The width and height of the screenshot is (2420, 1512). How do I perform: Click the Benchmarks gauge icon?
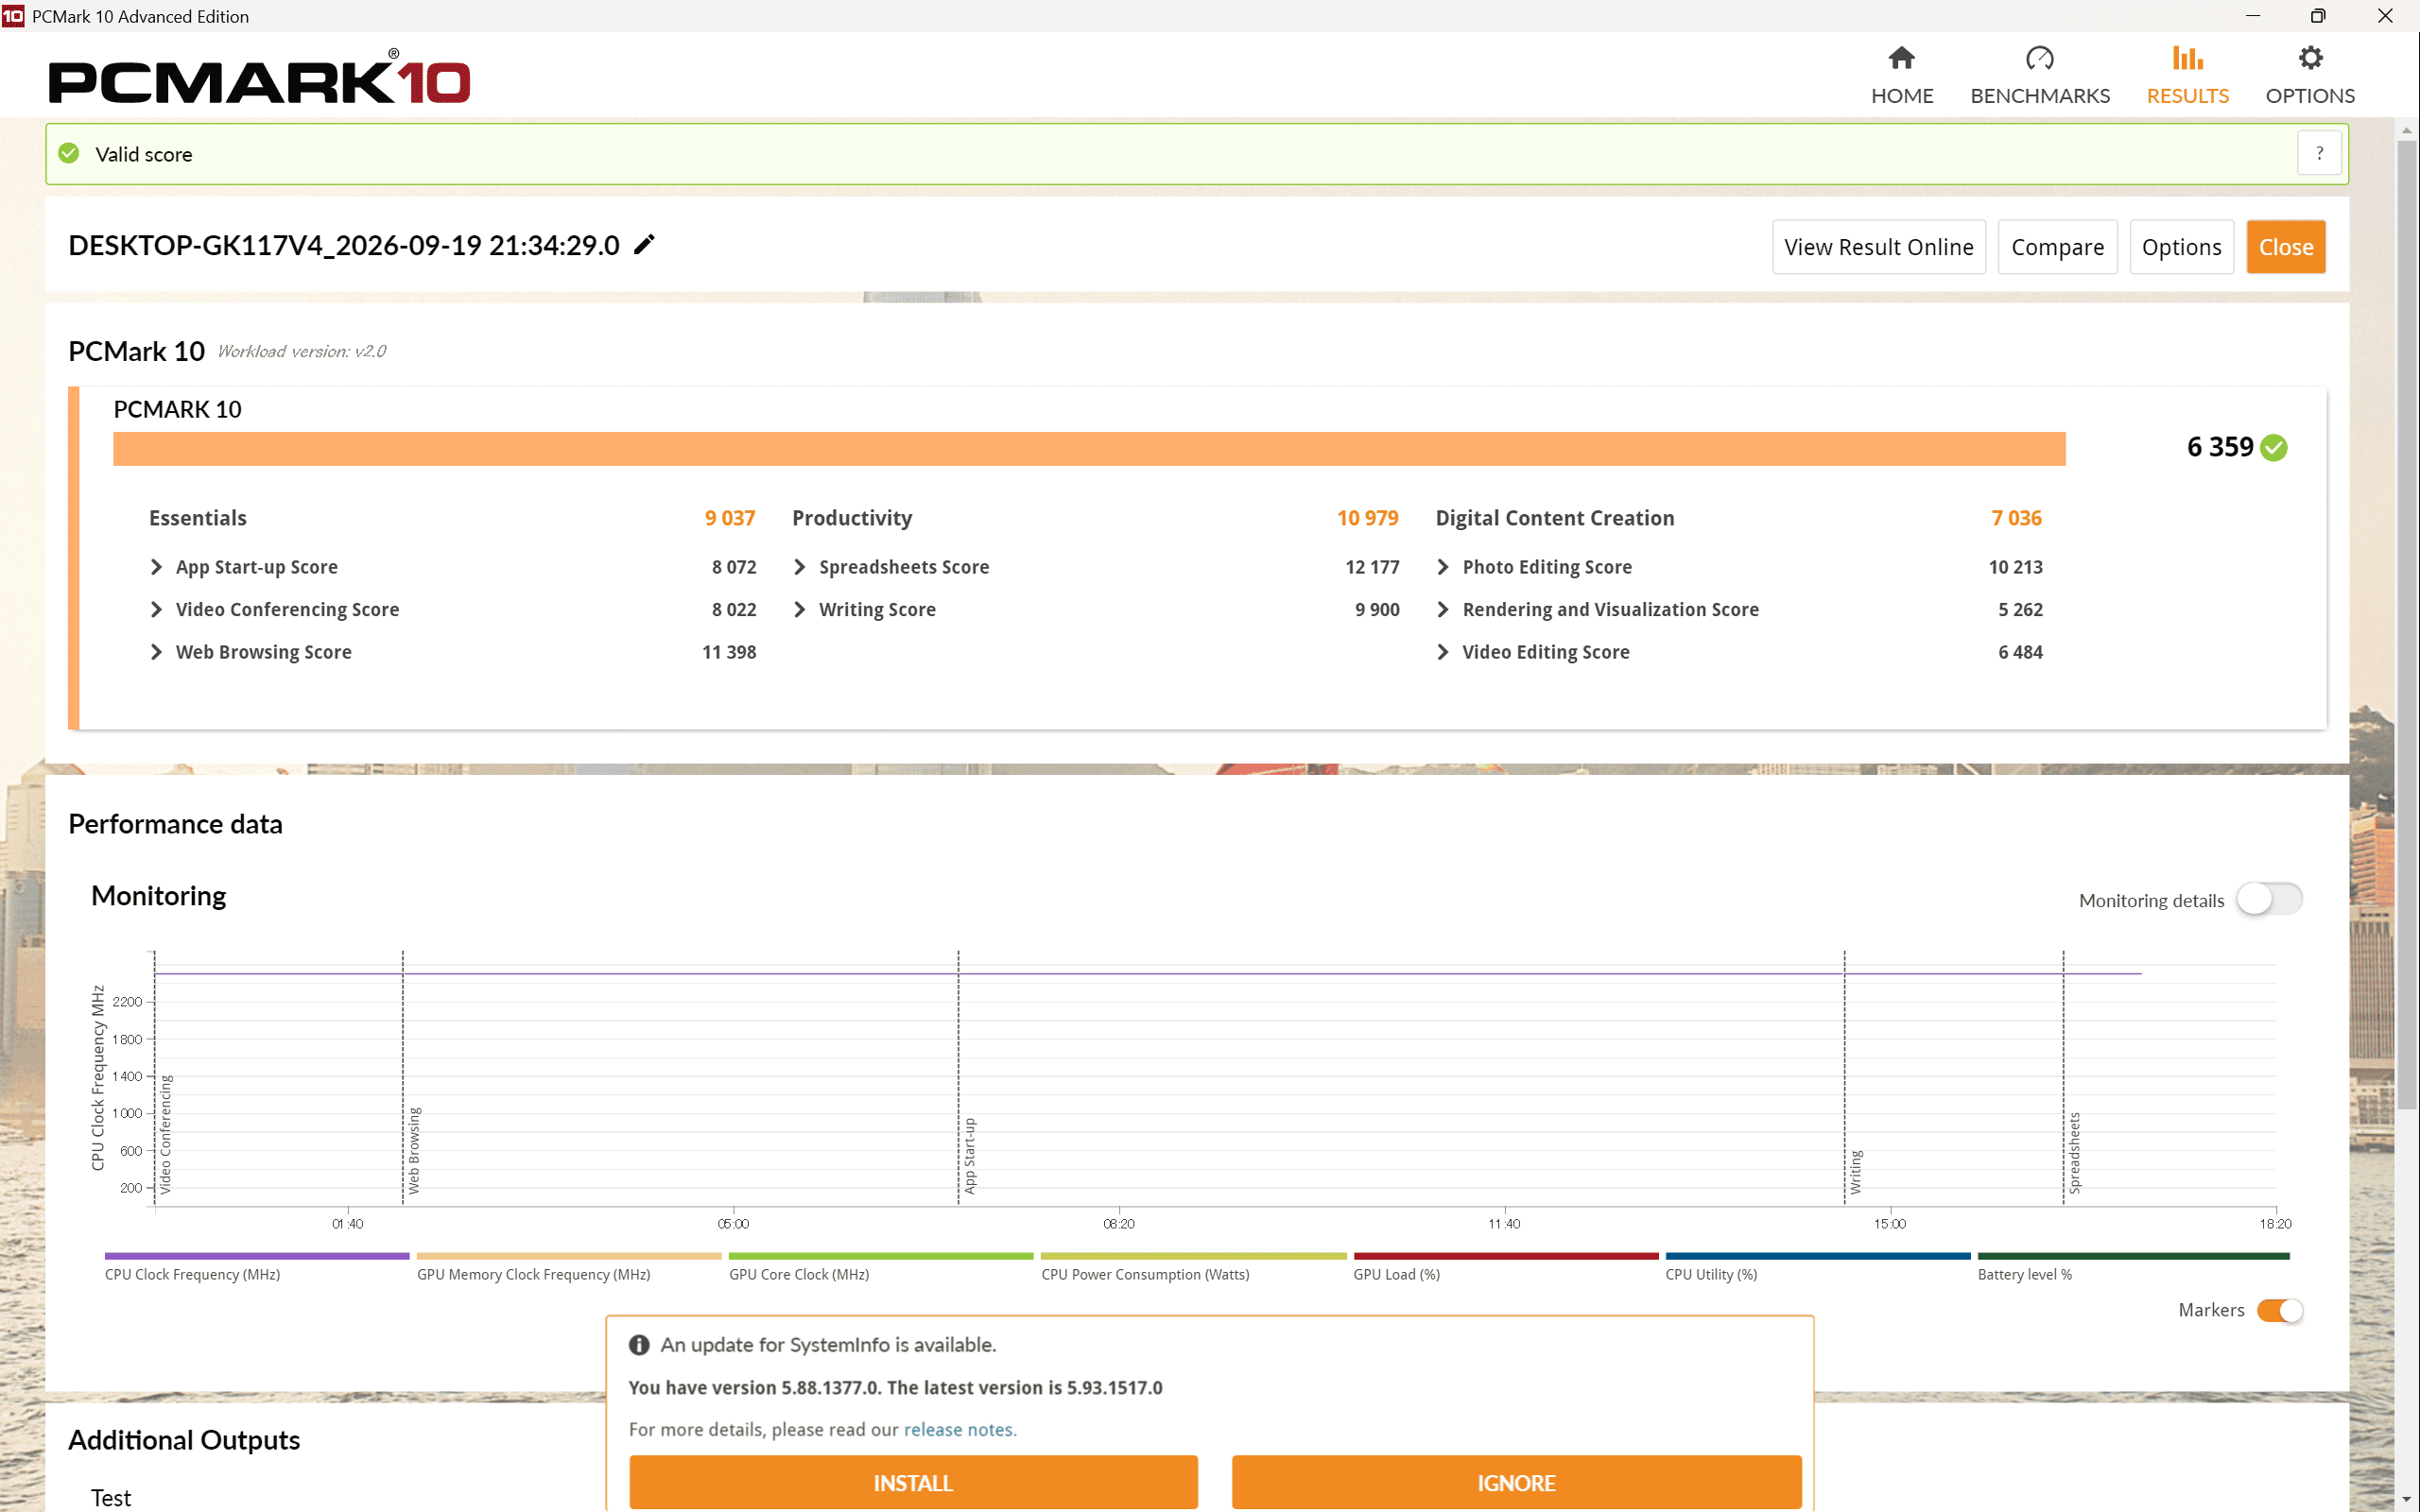tap(2039, 58)
